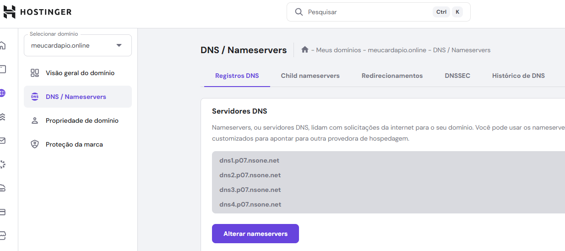Click the dns2.p07.nsone.net nameserver entry
This screenshot has width=565, height=251.
click(x=250, y=175)
